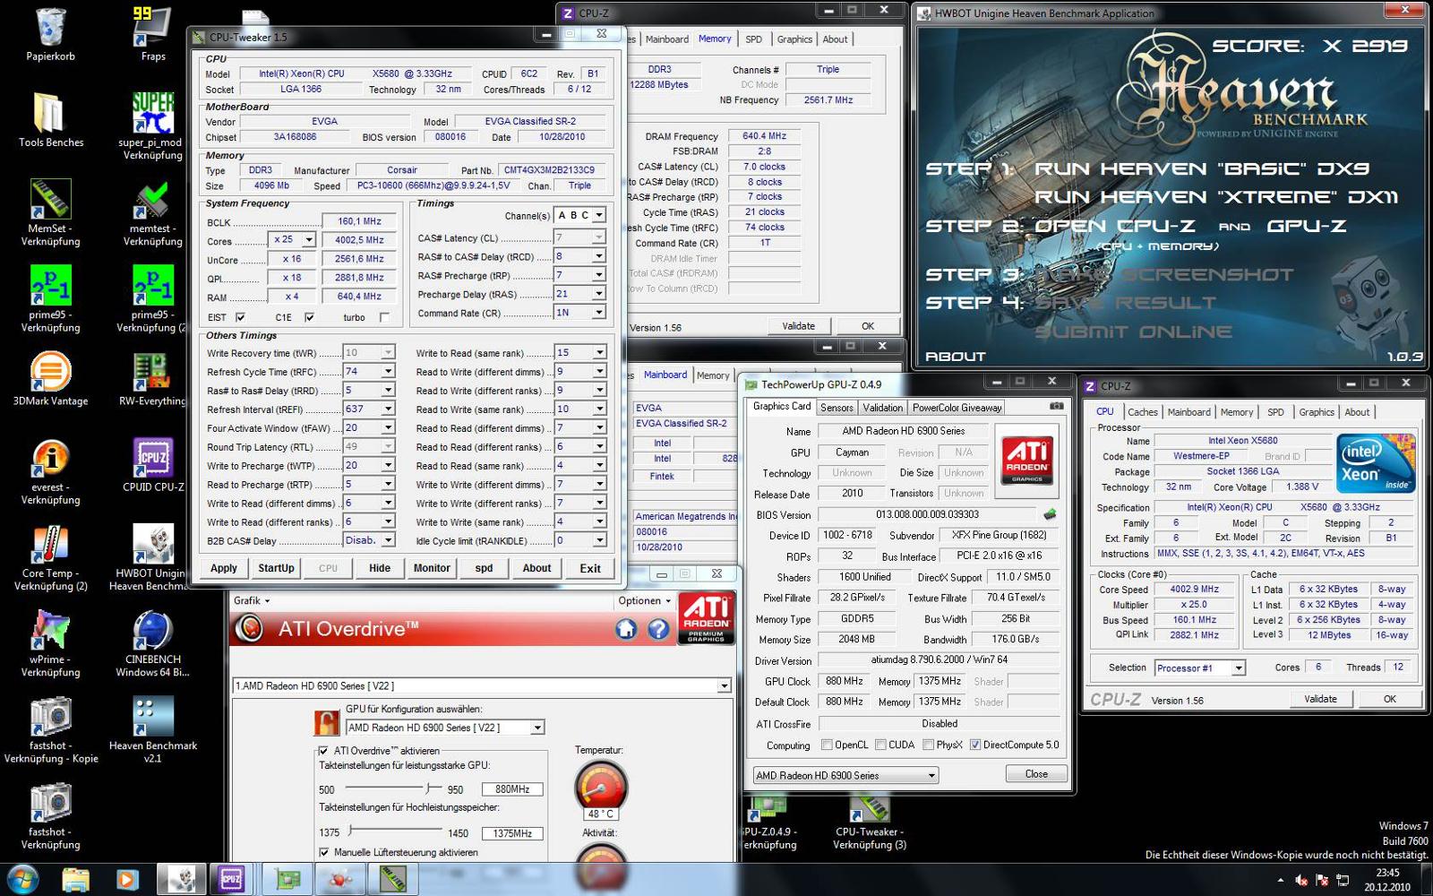Viewport: 1433px width, 896px height.
Task: Check the PhysX checkbox in GPU-Z
Action: (x=929, y=745)
